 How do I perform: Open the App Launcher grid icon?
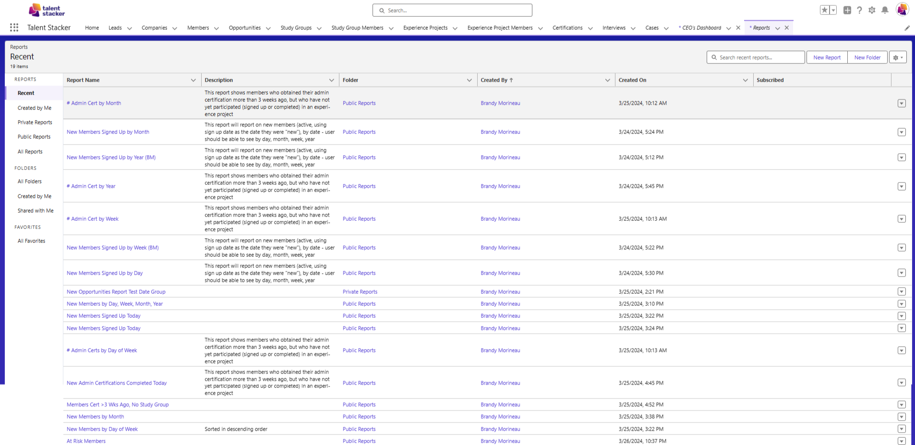(x=14, y=28)
